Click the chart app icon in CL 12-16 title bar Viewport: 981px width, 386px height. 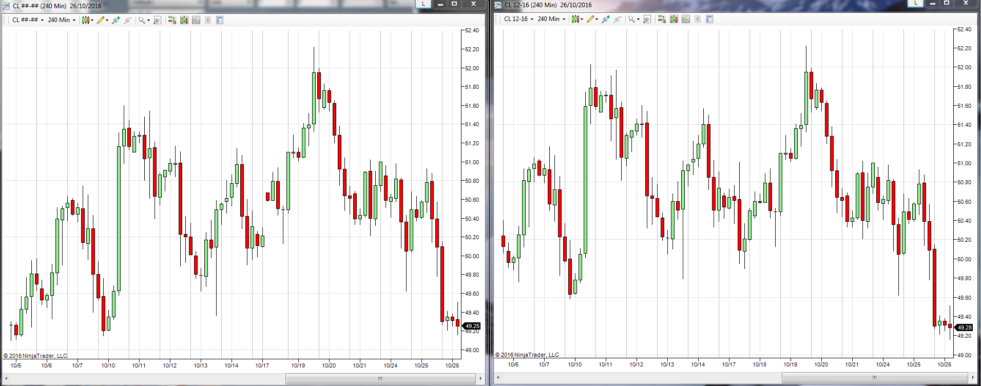[x=498, y=5]
